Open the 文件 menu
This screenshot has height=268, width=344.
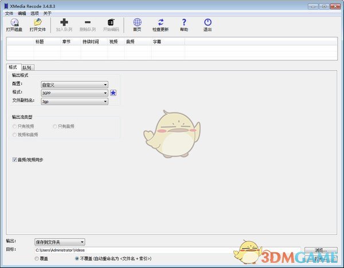coord(9,13)
